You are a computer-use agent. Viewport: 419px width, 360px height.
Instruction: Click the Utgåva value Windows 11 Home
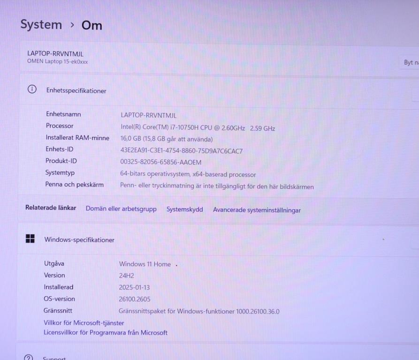coord(145,264)
